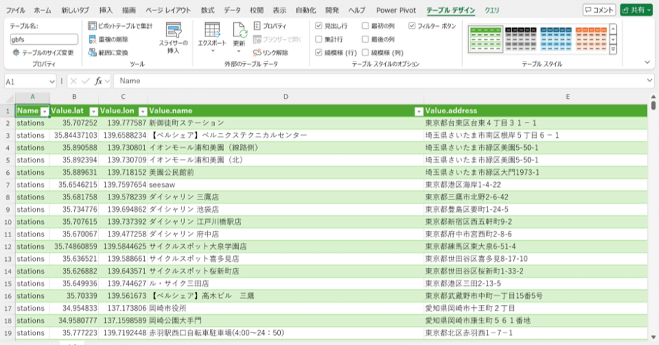Click the table name field containing gbfs
The image size is (659, 345).
(43, 39)
